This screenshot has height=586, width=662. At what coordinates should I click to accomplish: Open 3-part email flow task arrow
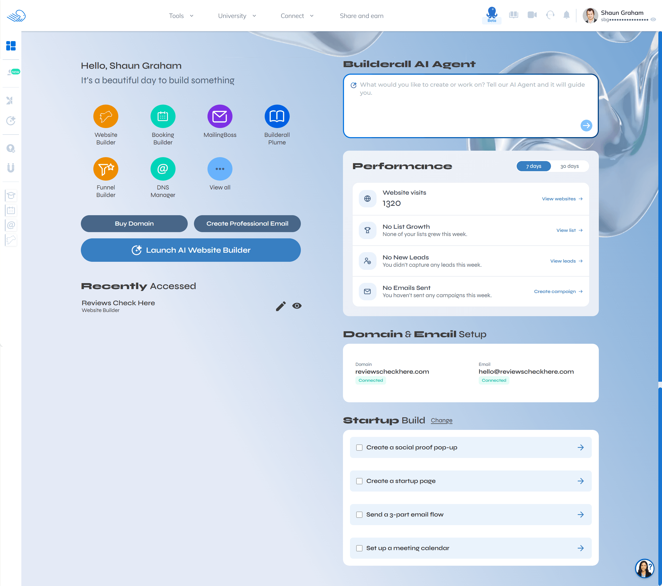pos(580,515)
